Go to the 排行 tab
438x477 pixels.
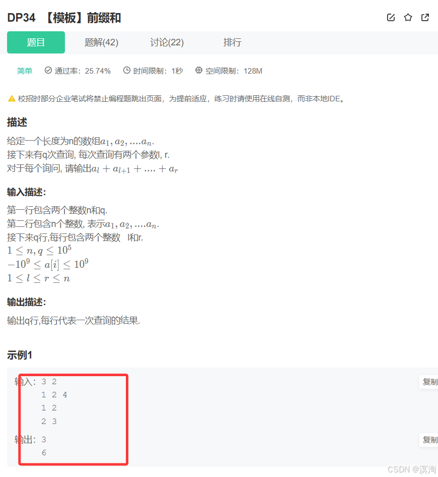click(x=233, y=42)
